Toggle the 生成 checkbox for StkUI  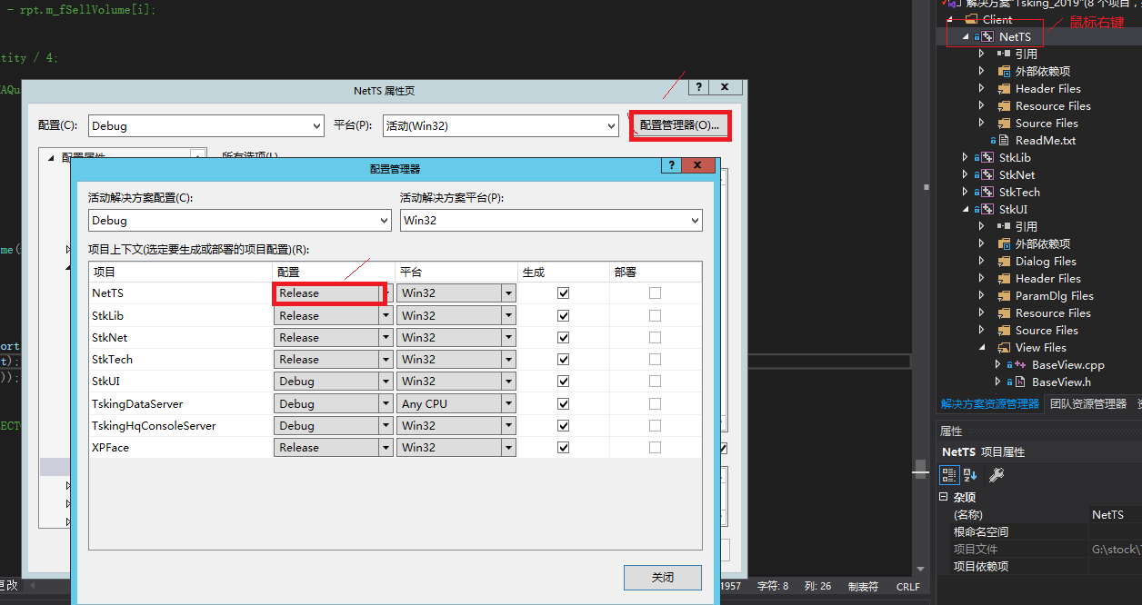click(x=564, y=382)
